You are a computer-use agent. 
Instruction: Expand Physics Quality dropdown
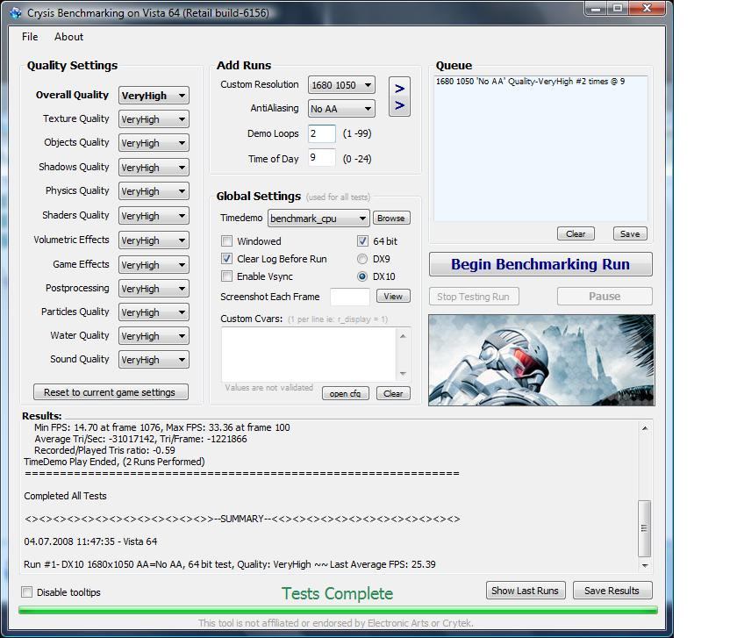[154, 191]
